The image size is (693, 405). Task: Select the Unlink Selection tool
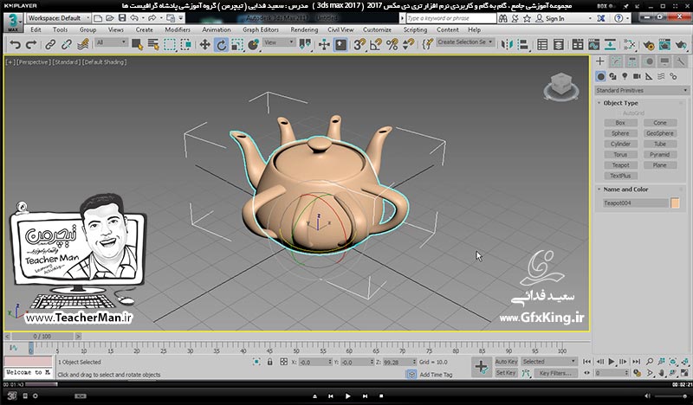pos(67,45)
